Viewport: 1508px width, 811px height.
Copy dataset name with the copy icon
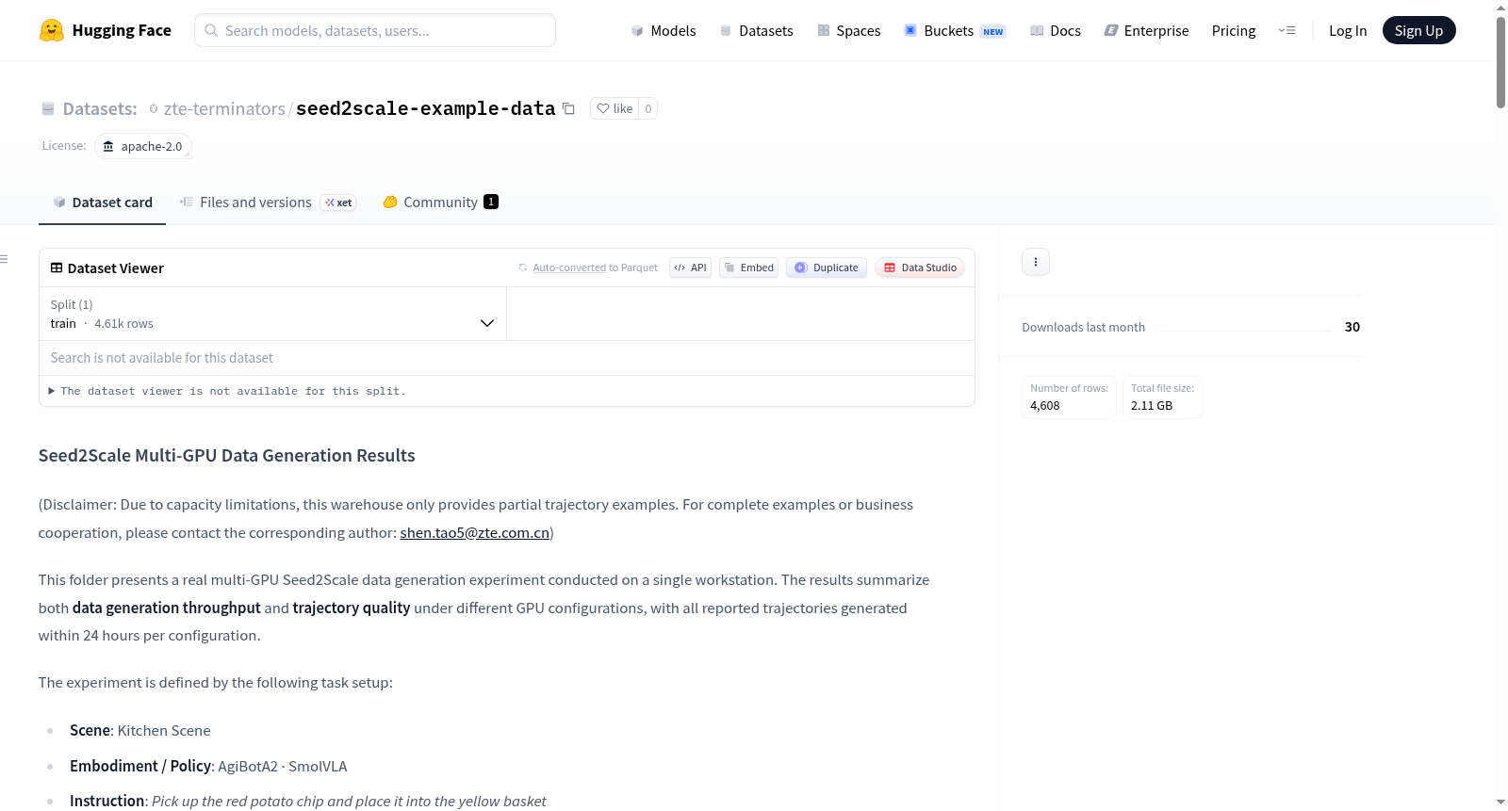click(x=568, y=108)
